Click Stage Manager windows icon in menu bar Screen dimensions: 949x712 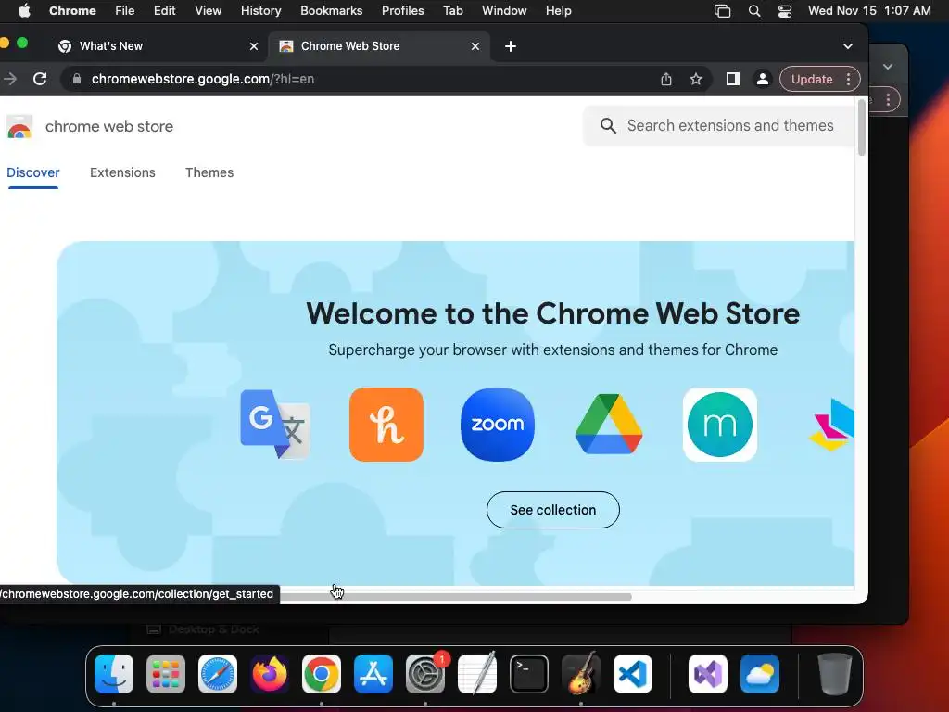(x=722, y=11)
